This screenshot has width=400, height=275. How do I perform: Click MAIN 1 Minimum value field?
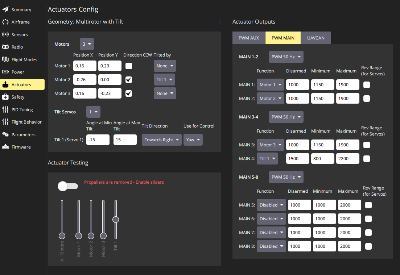pos(323,85)
